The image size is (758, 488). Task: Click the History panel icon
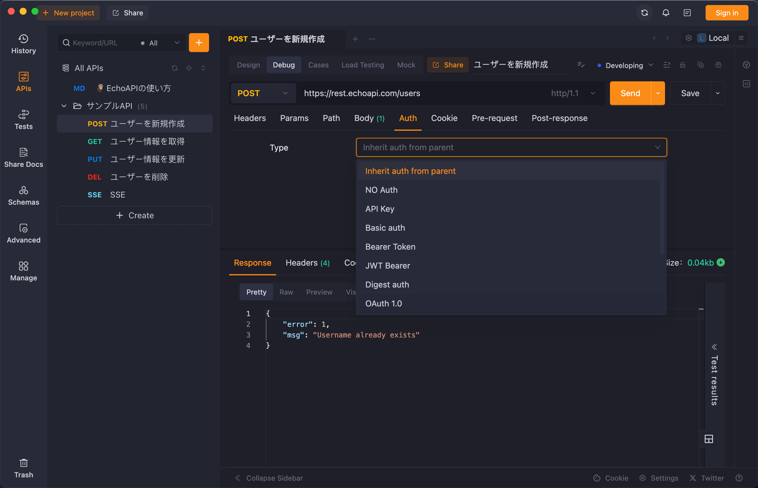[x=23, y=44]
